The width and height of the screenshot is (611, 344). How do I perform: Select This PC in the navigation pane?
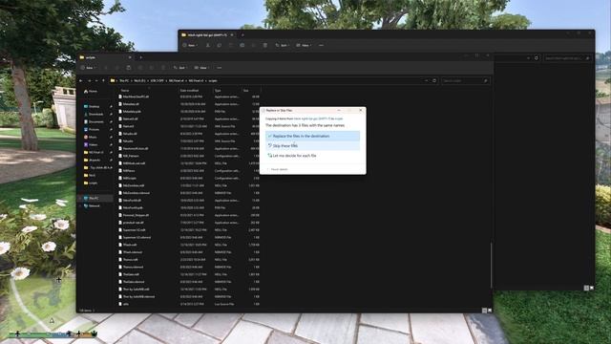(x=94, y=198)
